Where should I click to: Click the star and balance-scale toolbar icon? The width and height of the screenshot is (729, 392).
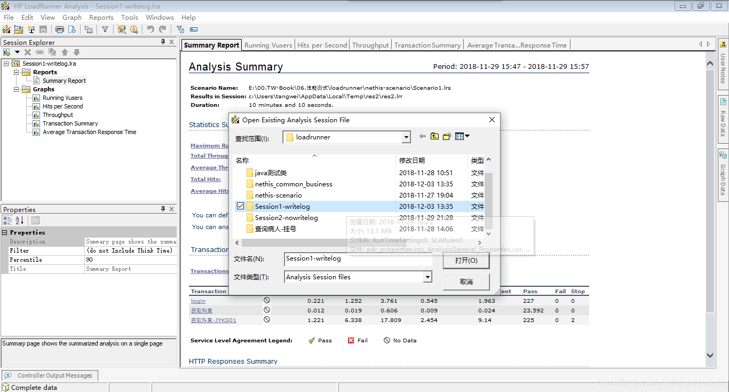point(31,29)
